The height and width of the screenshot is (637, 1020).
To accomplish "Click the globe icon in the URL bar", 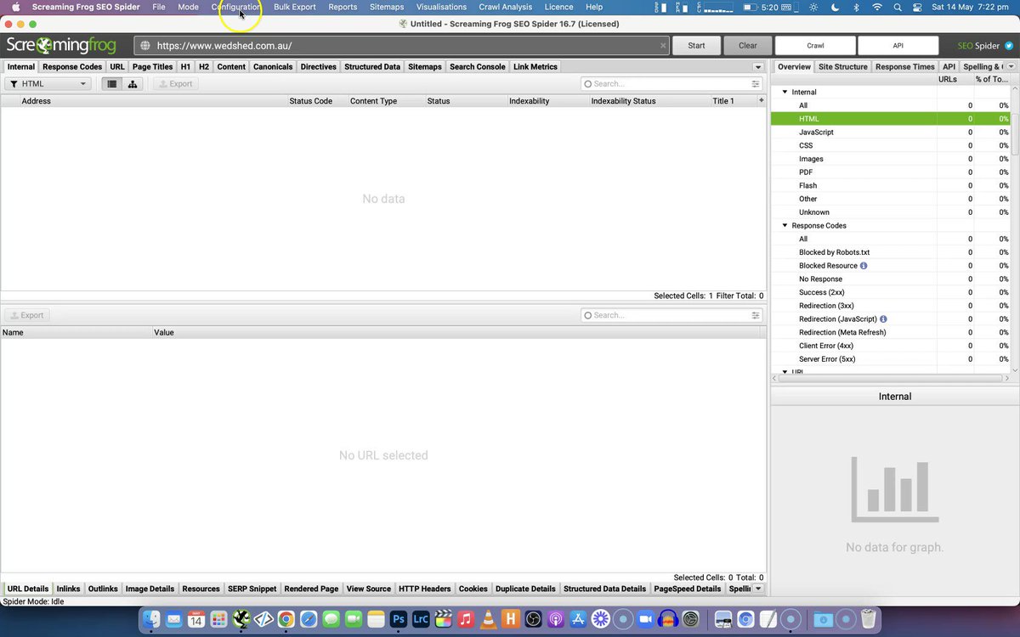I will [145, 46].
